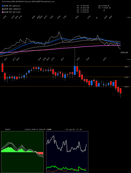131x173 pixels.
Task: Click the blue DOW ST legend swatch
Action: point(3,6)
